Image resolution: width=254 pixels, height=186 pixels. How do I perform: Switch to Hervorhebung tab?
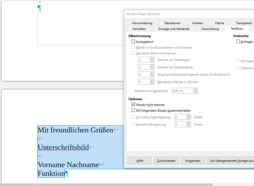(x=142, y=23)
